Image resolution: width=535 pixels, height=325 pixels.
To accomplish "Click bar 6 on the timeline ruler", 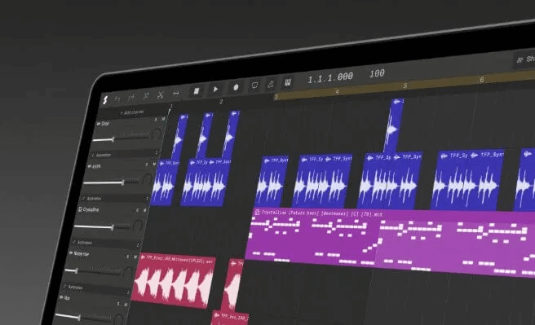I will coord(481,80).
